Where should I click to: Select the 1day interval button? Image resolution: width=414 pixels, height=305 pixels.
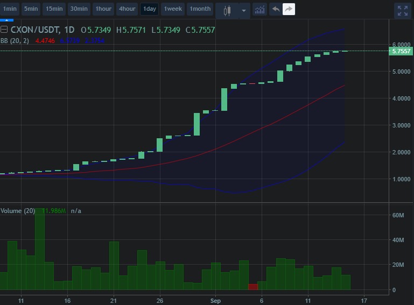(149, 9)
